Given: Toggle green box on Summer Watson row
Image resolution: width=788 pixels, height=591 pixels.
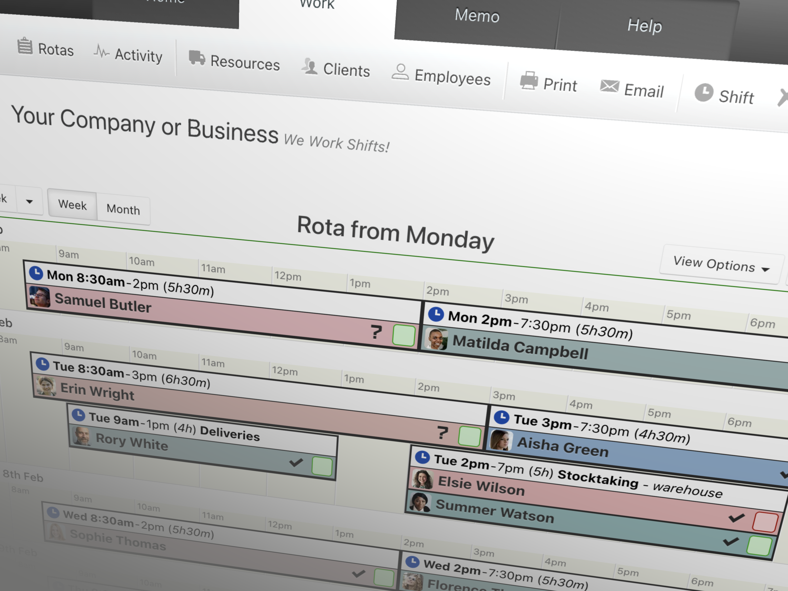Looking at the screenshot, I should 759,545.
